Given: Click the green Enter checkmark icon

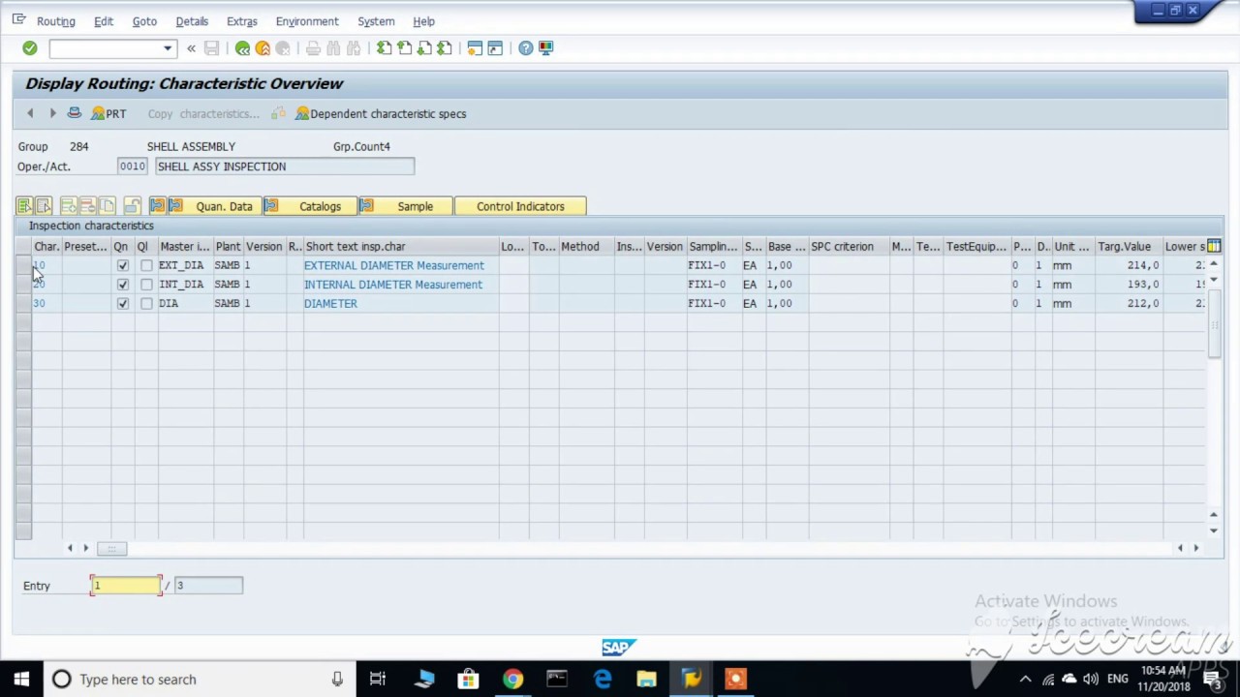Looking at the screenshot, I should (x=30, y=48).
